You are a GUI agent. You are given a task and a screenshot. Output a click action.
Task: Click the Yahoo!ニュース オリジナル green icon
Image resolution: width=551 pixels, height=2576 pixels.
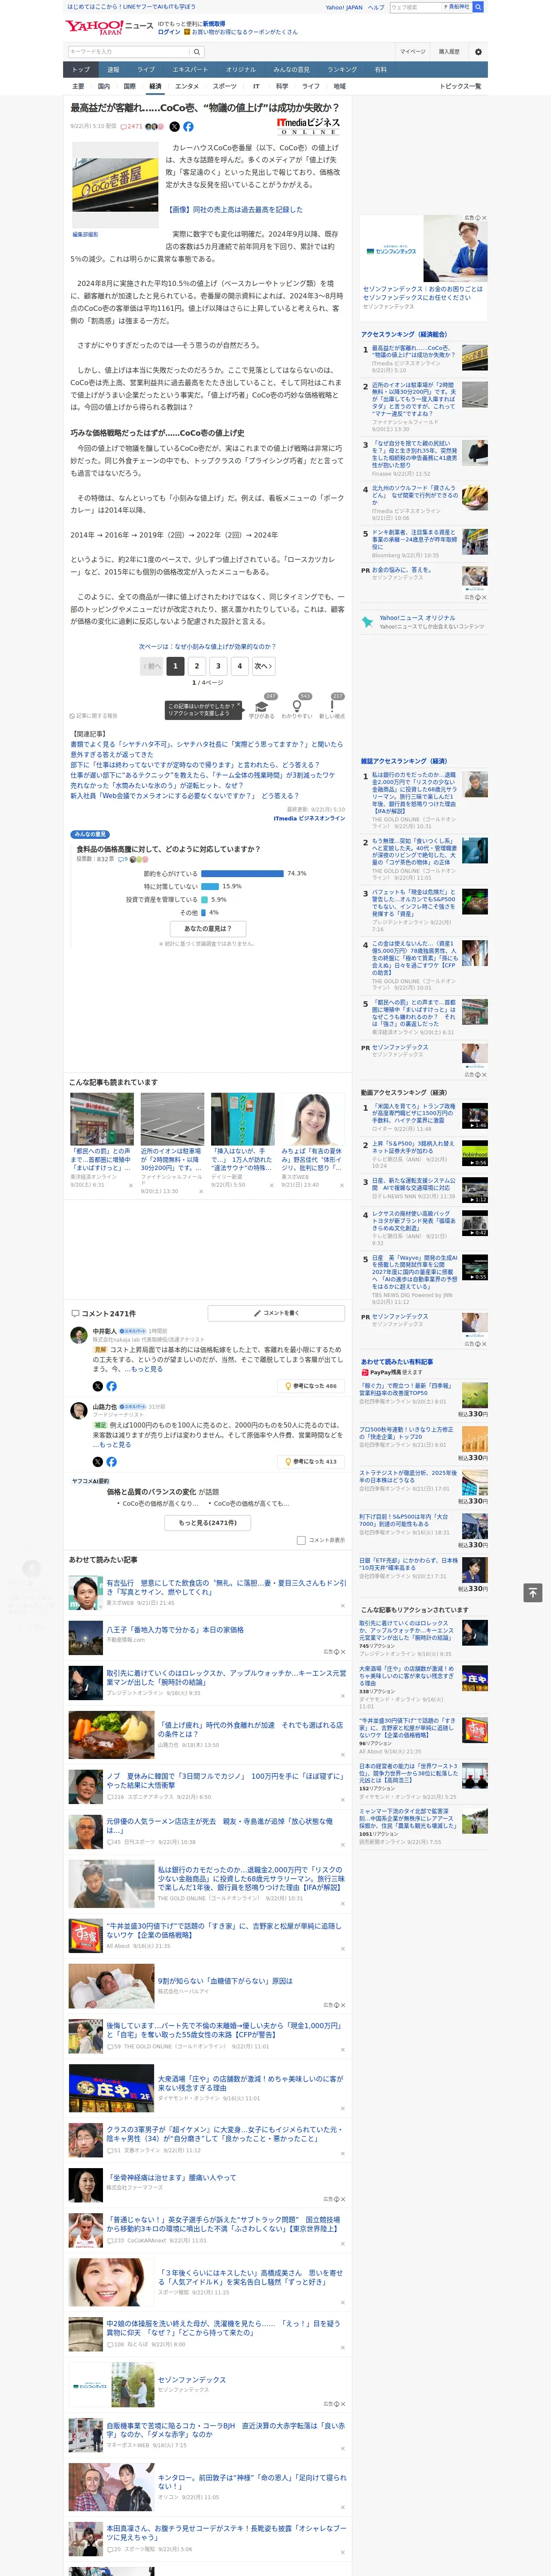click(367, 622)
